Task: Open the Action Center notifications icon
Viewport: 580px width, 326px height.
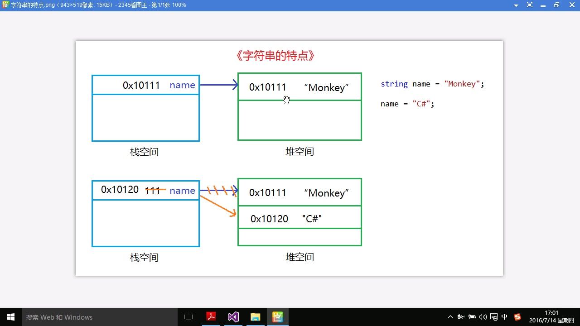Action: [x=494, y=317]
